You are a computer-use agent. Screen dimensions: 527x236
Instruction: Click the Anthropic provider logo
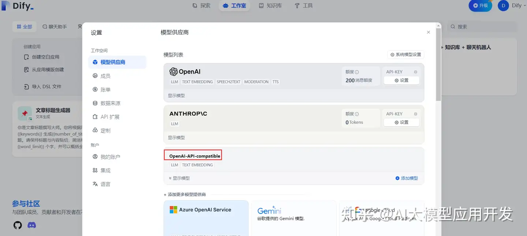[188, 114]
